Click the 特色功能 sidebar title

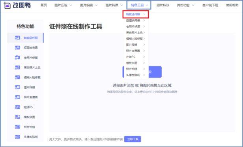[25, 26]
